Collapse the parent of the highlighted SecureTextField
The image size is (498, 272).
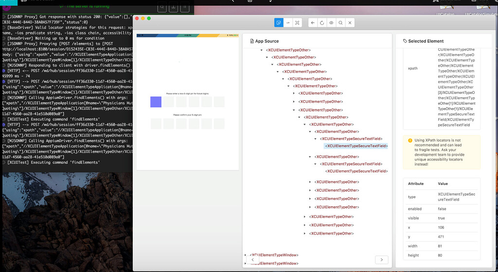point(316,139)
